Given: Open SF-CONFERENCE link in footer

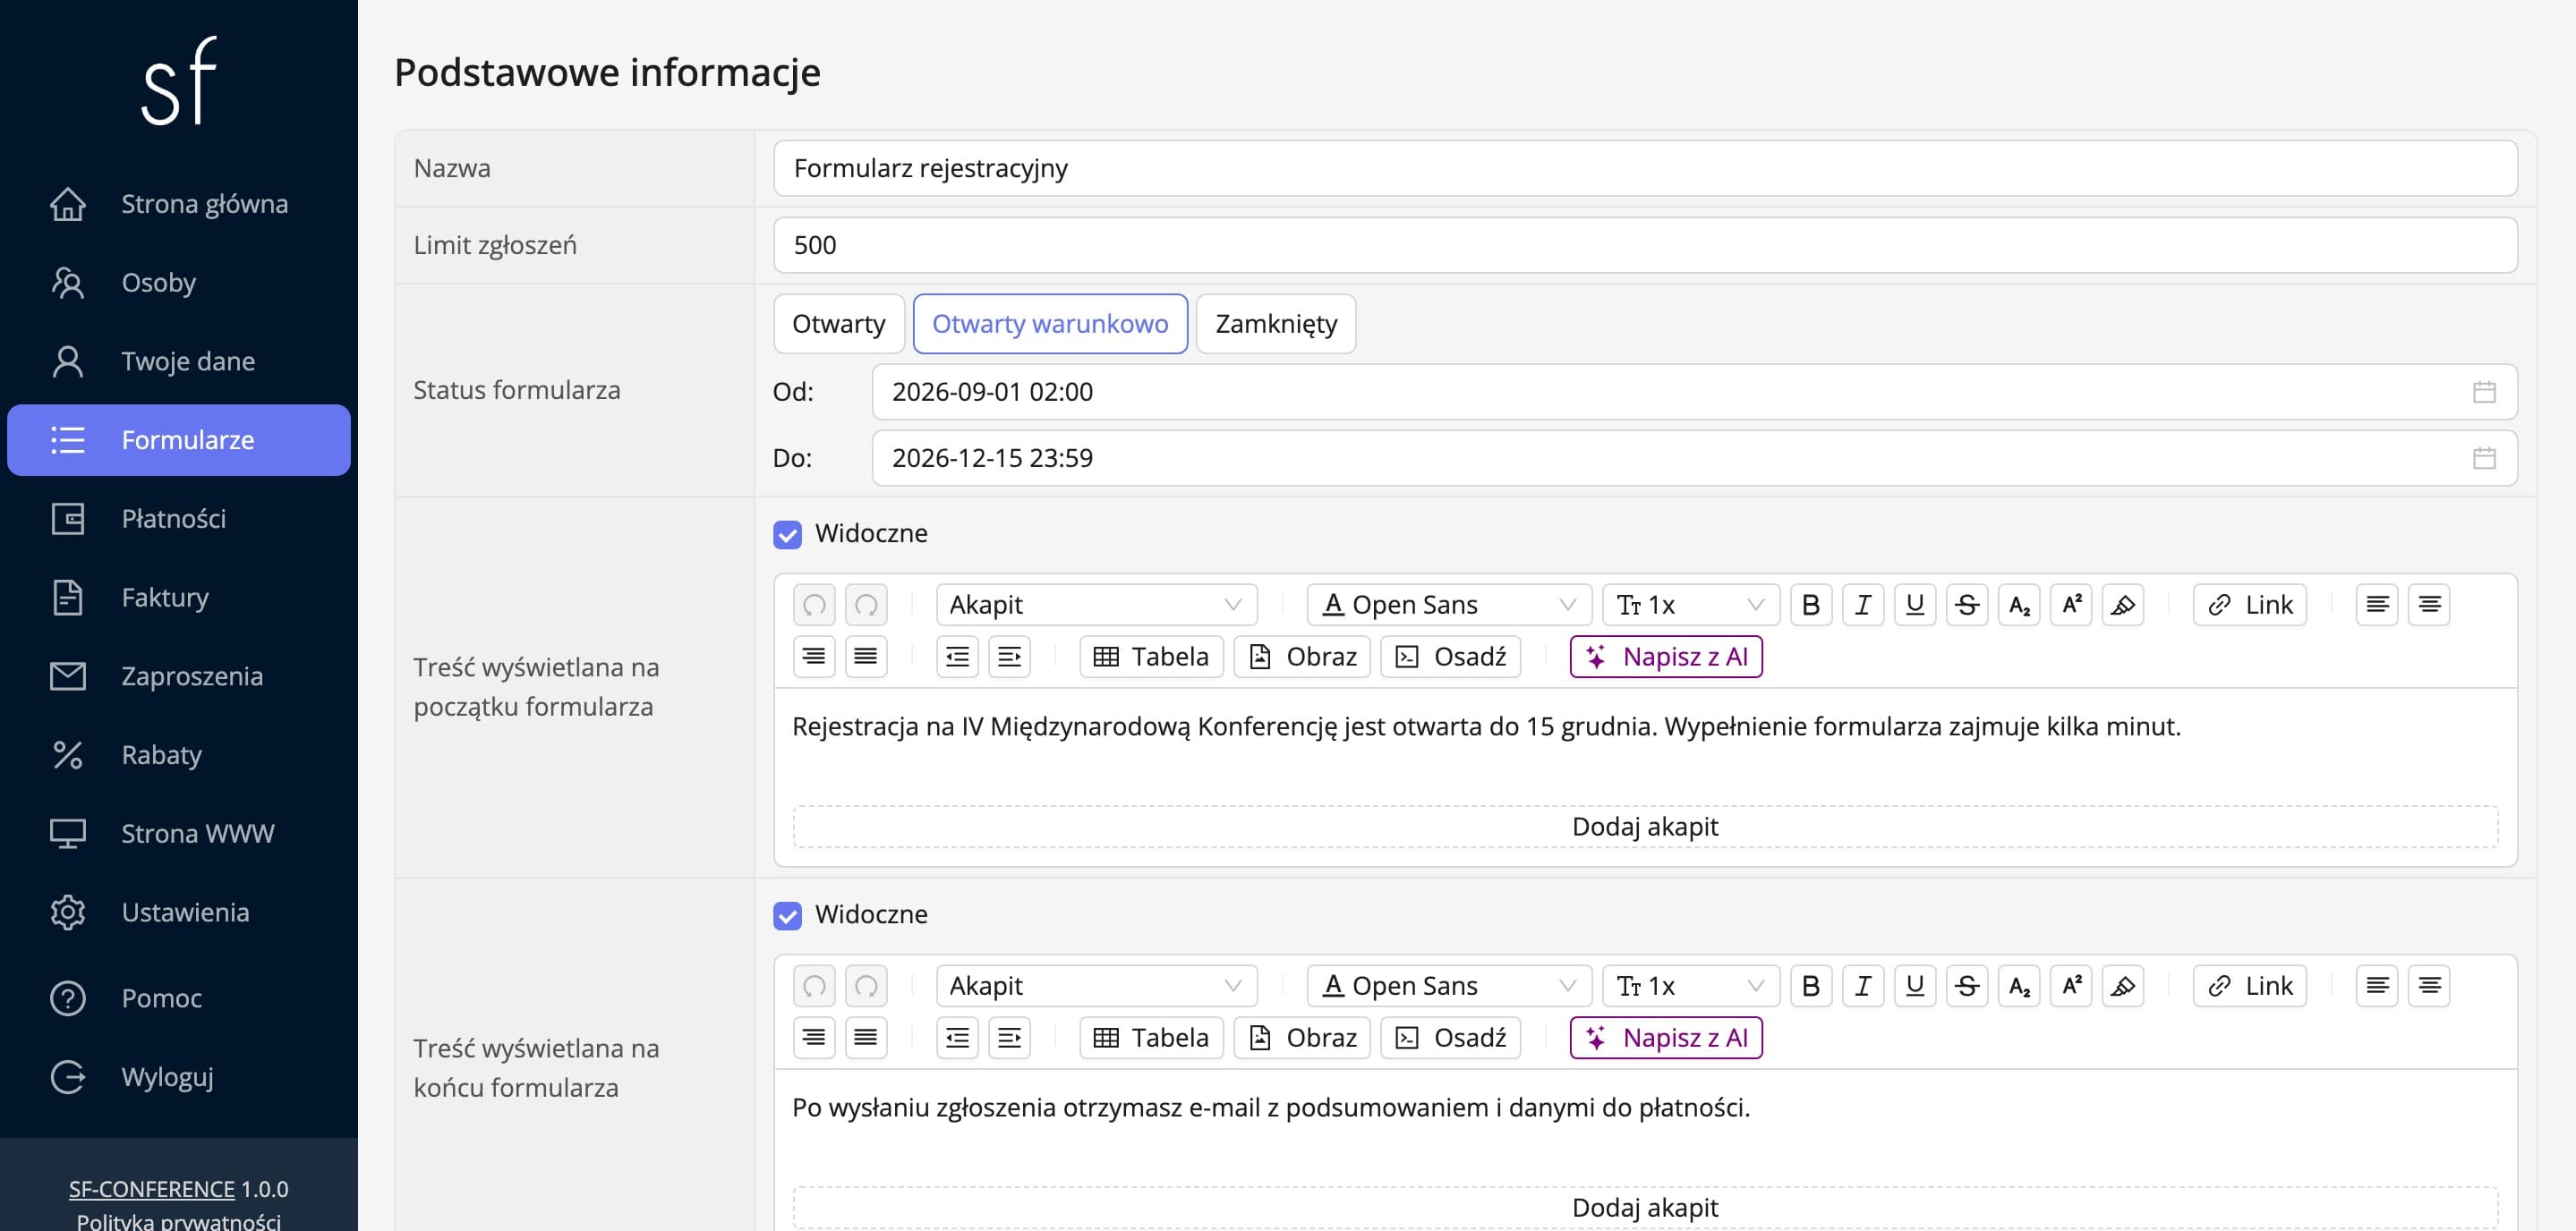Looking at the screenshot, I should click(152, 1189).
